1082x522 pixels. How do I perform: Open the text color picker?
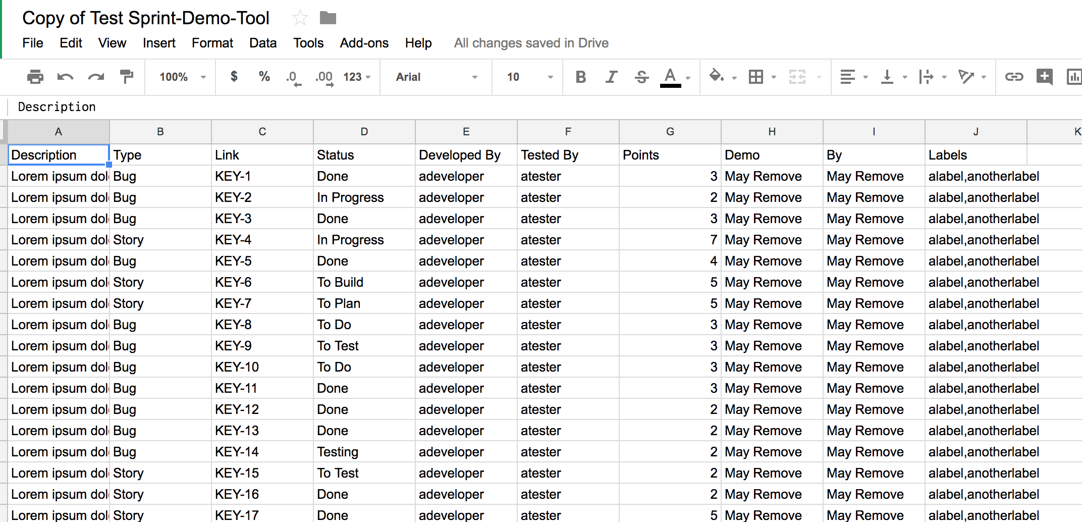(x=673, y=77)
